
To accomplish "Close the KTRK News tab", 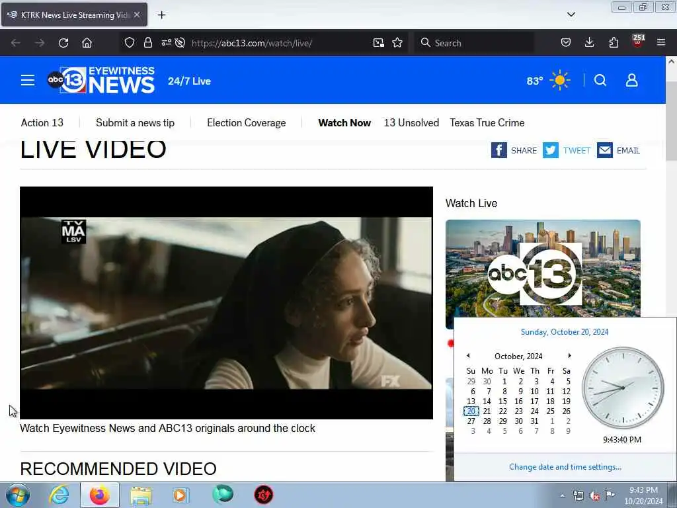I will coord(137,15).
